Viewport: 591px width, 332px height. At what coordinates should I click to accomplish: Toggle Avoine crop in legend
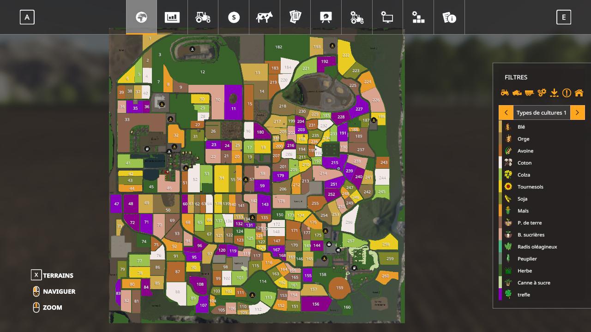point(542,151)
